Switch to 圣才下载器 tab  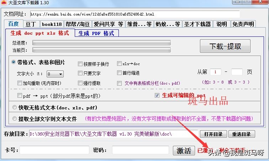tap(197, 24)
